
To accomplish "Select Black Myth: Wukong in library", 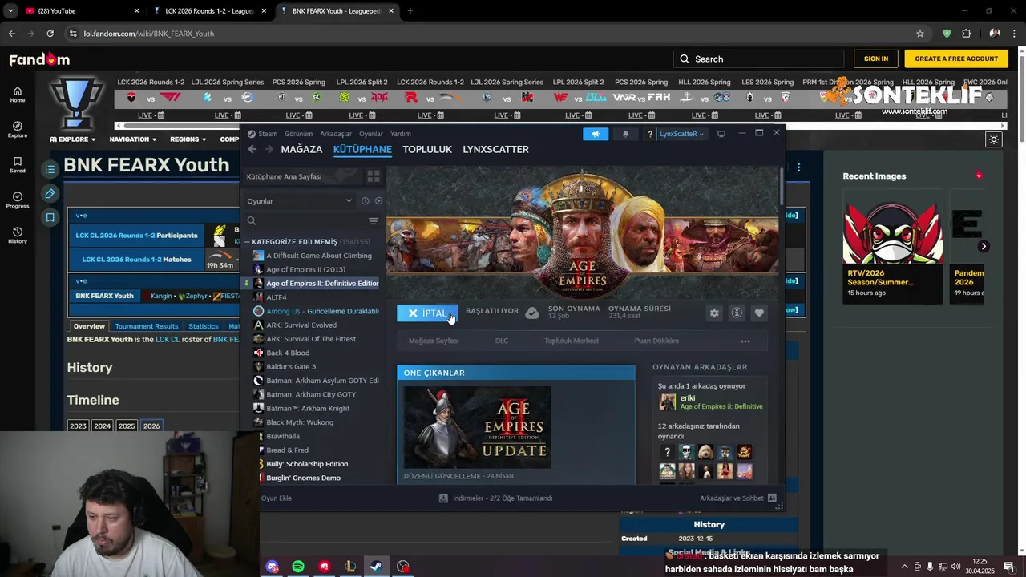I will tap(300, 422).
